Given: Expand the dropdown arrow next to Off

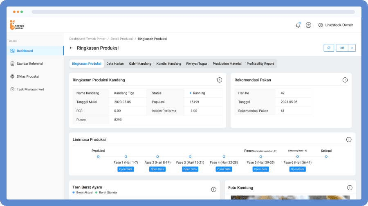Looking at the screenshot, I should click(x=352, y=48).
